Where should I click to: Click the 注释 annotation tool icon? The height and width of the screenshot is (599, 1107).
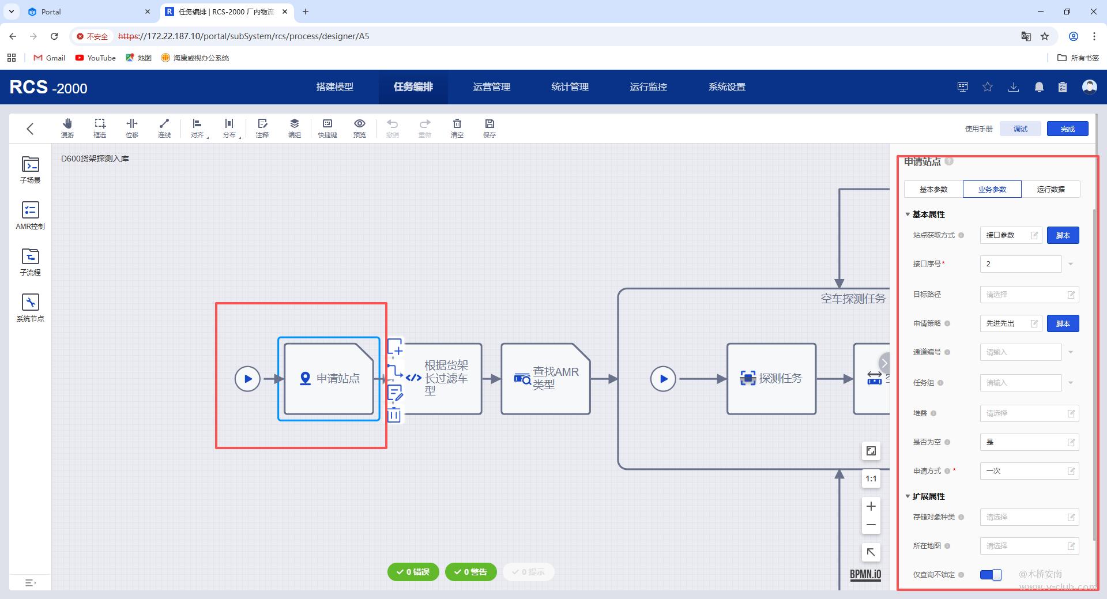pyautogui.click(x=262, y=127)
